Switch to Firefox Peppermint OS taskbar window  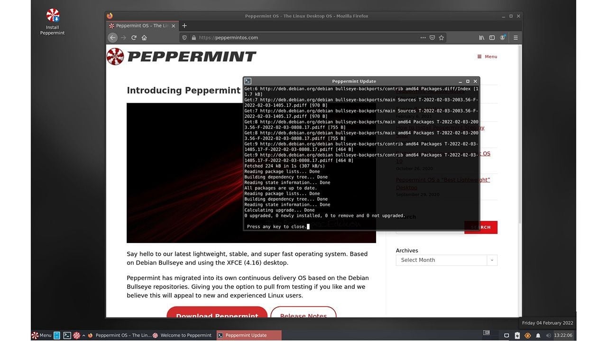click(x=119, y=335)
